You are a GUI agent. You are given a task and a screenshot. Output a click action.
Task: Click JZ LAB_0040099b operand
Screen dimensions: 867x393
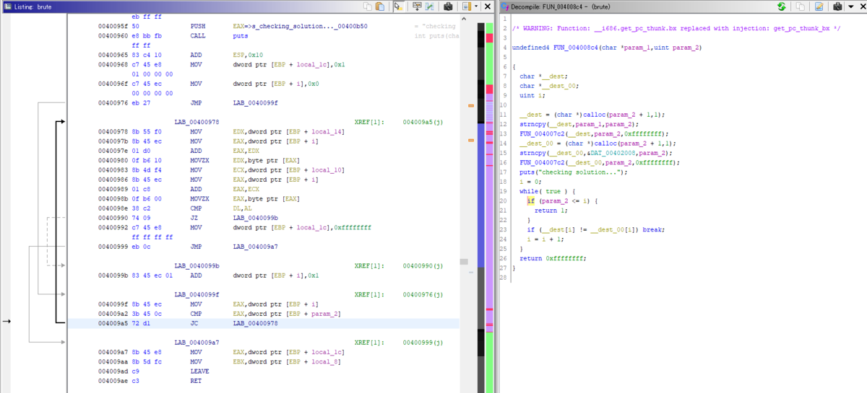254,218
